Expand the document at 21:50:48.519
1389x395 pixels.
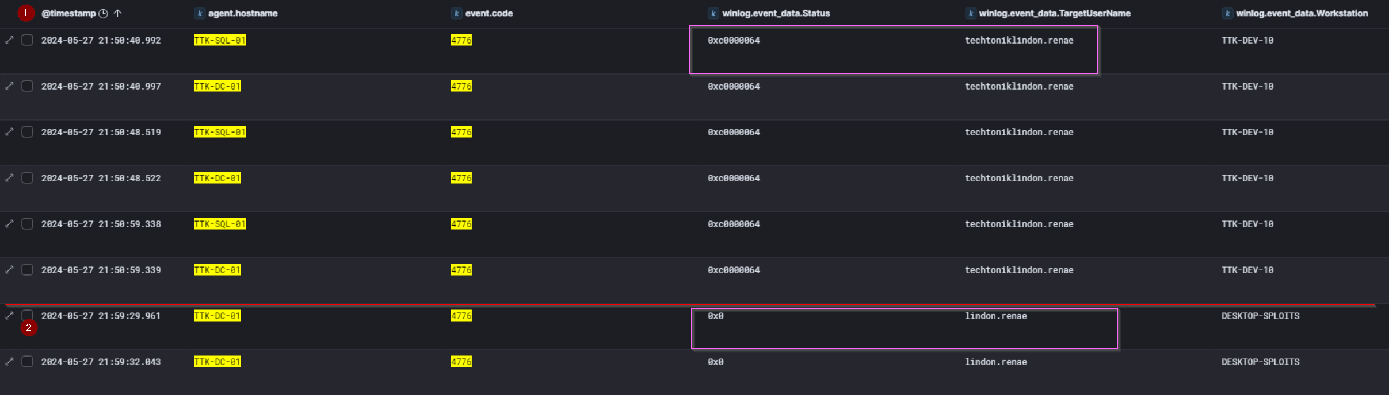click(x=9, y=132)
